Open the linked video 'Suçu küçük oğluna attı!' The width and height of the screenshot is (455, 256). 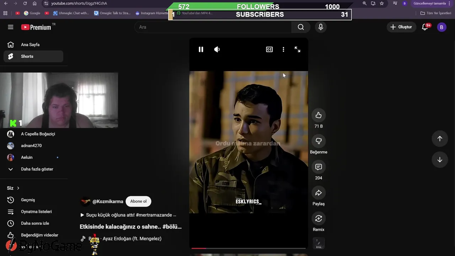(x=128, y=215)
